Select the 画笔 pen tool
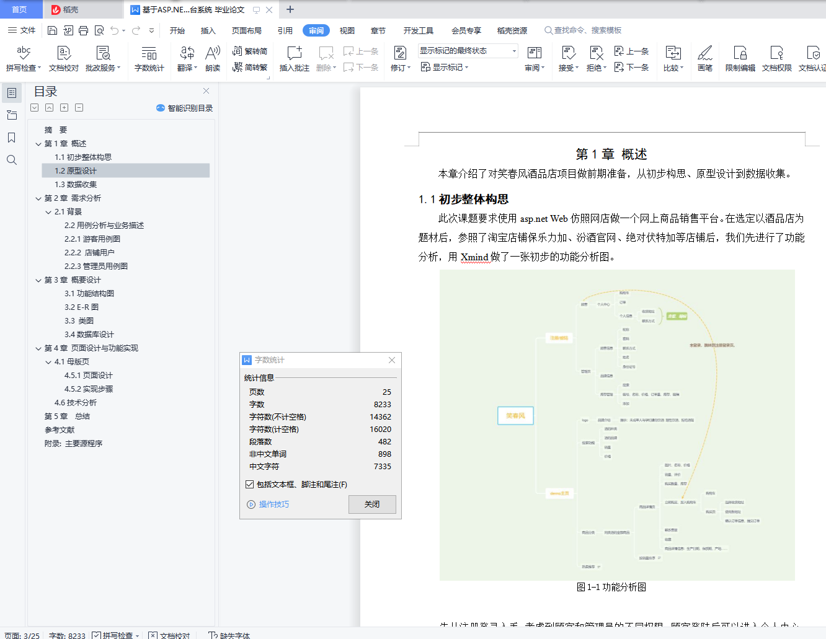The image size is (826, 639). point(705,58)
